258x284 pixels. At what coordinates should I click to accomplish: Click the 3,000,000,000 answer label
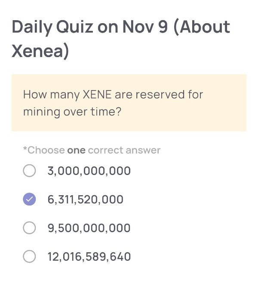tap(89, 171)
